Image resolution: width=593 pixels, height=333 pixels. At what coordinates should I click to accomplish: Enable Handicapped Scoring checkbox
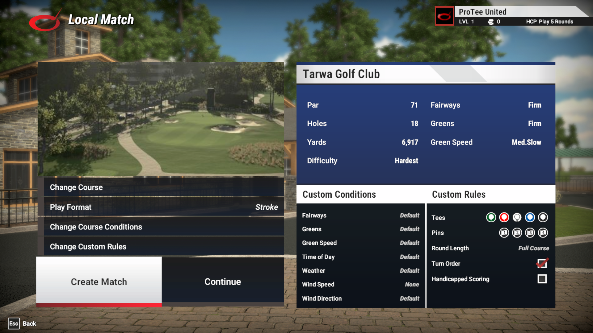(542, 279)
